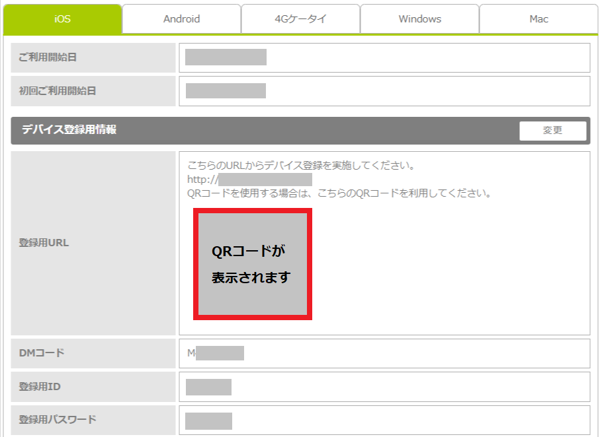Click the ご利用開始日 row label
The width and height of the screenshot is (600, 437).
(48, 57)
